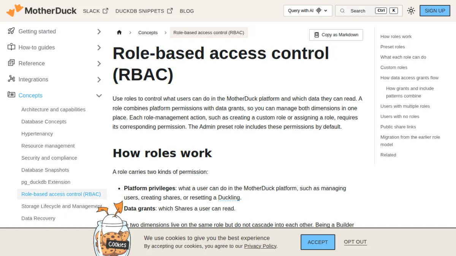This screenshot has width=456, height=256.
Task: Click the How-to guides book icon
Action: point(11,47)
